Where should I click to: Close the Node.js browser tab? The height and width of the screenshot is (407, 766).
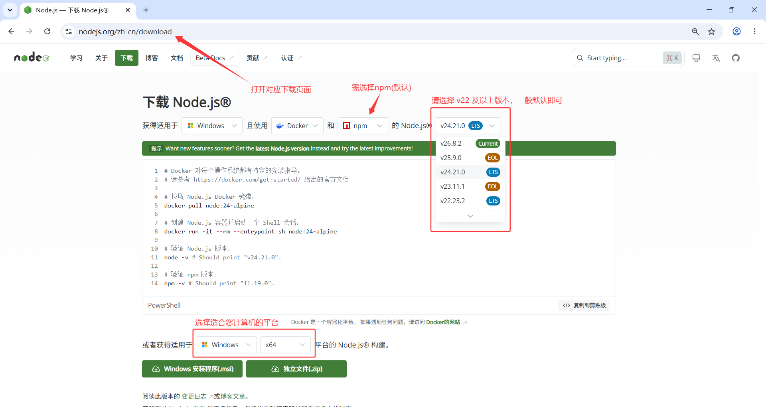[x=128, y=10]
